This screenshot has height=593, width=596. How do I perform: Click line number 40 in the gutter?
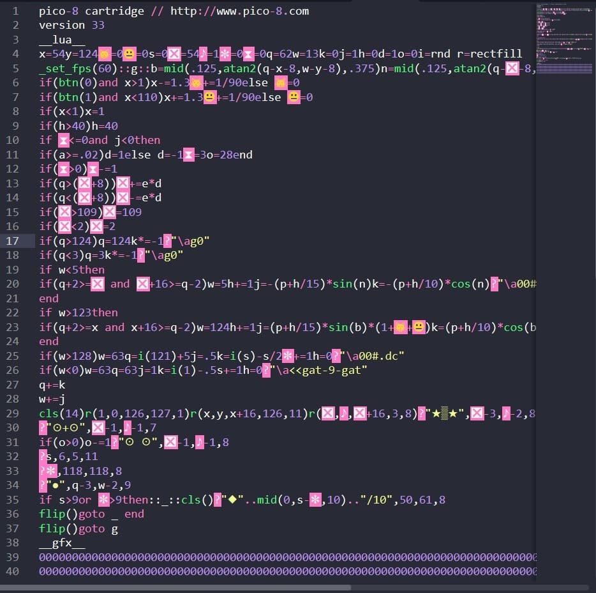pos(13,571)
